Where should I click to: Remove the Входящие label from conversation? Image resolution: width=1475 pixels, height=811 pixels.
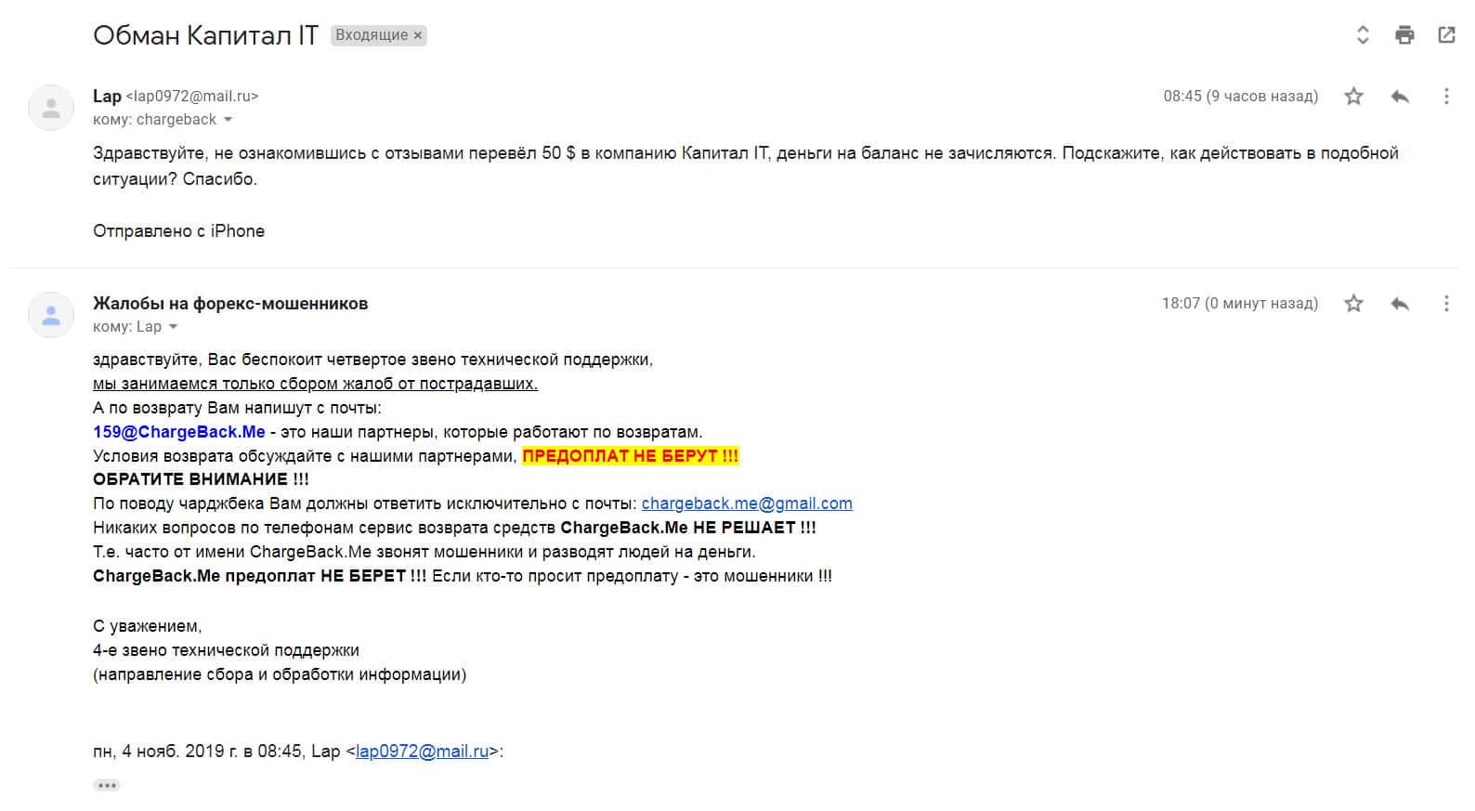(418, 35)
